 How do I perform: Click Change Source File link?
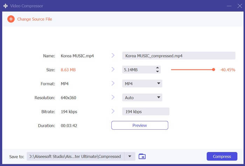click(34, 19)
